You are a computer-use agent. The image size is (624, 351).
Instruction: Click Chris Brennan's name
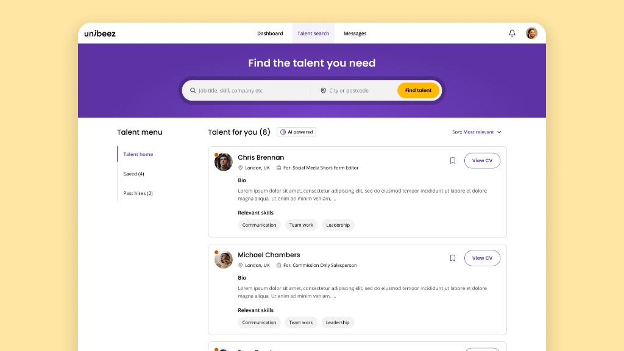261,157
